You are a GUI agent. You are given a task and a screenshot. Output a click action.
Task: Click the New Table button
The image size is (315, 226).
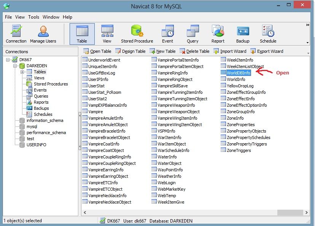point(162,51)
